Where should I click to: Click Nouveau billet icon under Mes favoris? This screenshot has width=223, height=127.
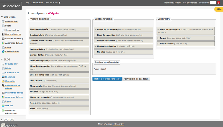(3, 22)
